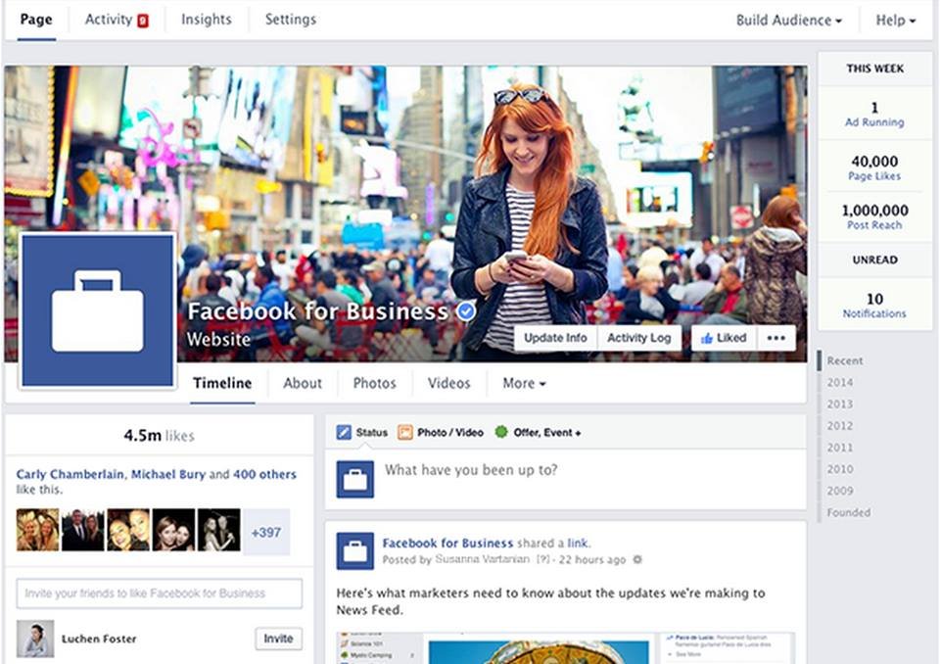Click the three dots more-actions button
Viewport: 940px width, 664px height.
(776, 338)
